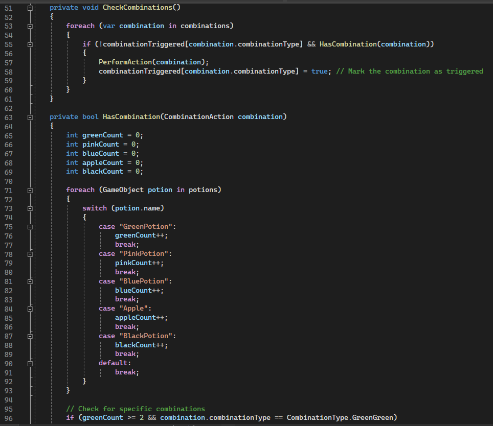Collapse the if block at line 55
Image resolution: width=493 pixels, height=426 pixels.
pyautogui.click(x=30, y=44)
